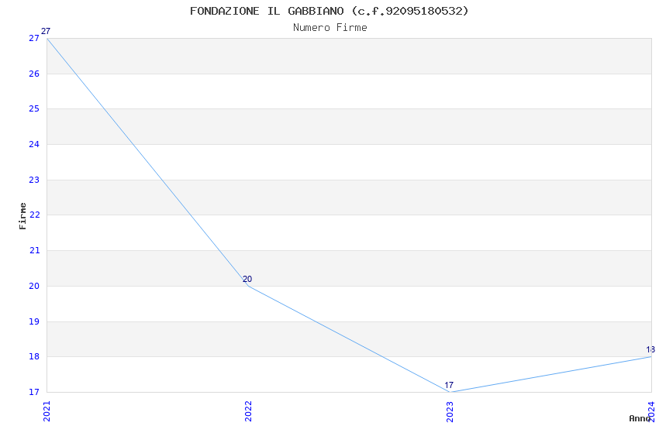Select y-axis tick value 21
Screen dimensions: 659x426
(34, 250)
